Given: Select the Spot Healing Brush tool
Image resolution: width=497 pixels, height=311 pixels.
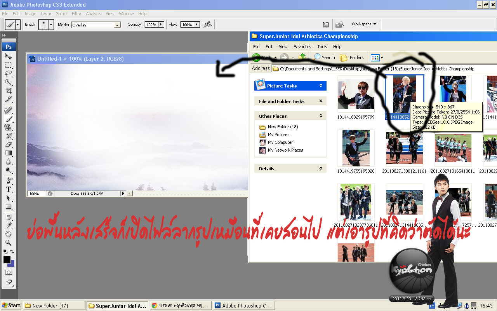Looking at the screenshot, I should coord(9,110).
